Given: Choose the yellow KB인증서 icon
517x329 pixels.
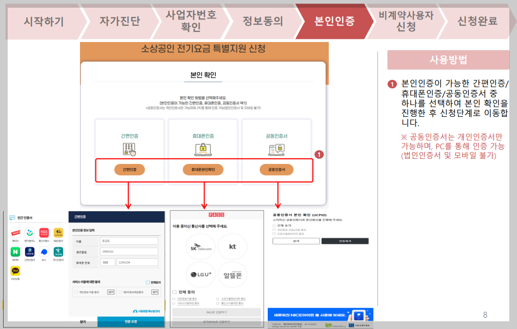Looking at the screenshot, I should tap(58, 233).
